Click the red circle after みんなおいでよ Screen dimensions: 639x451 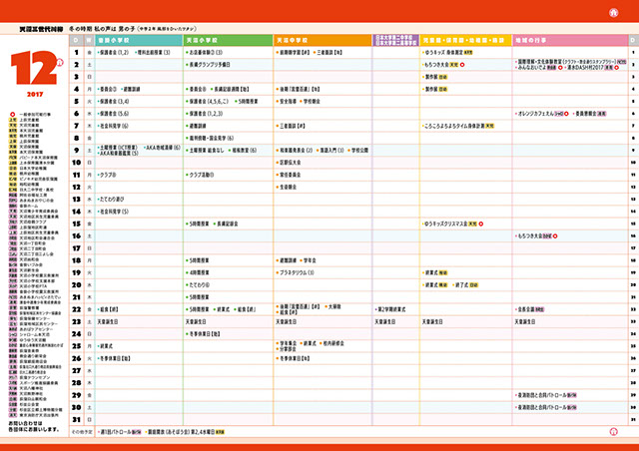[560, 68]
